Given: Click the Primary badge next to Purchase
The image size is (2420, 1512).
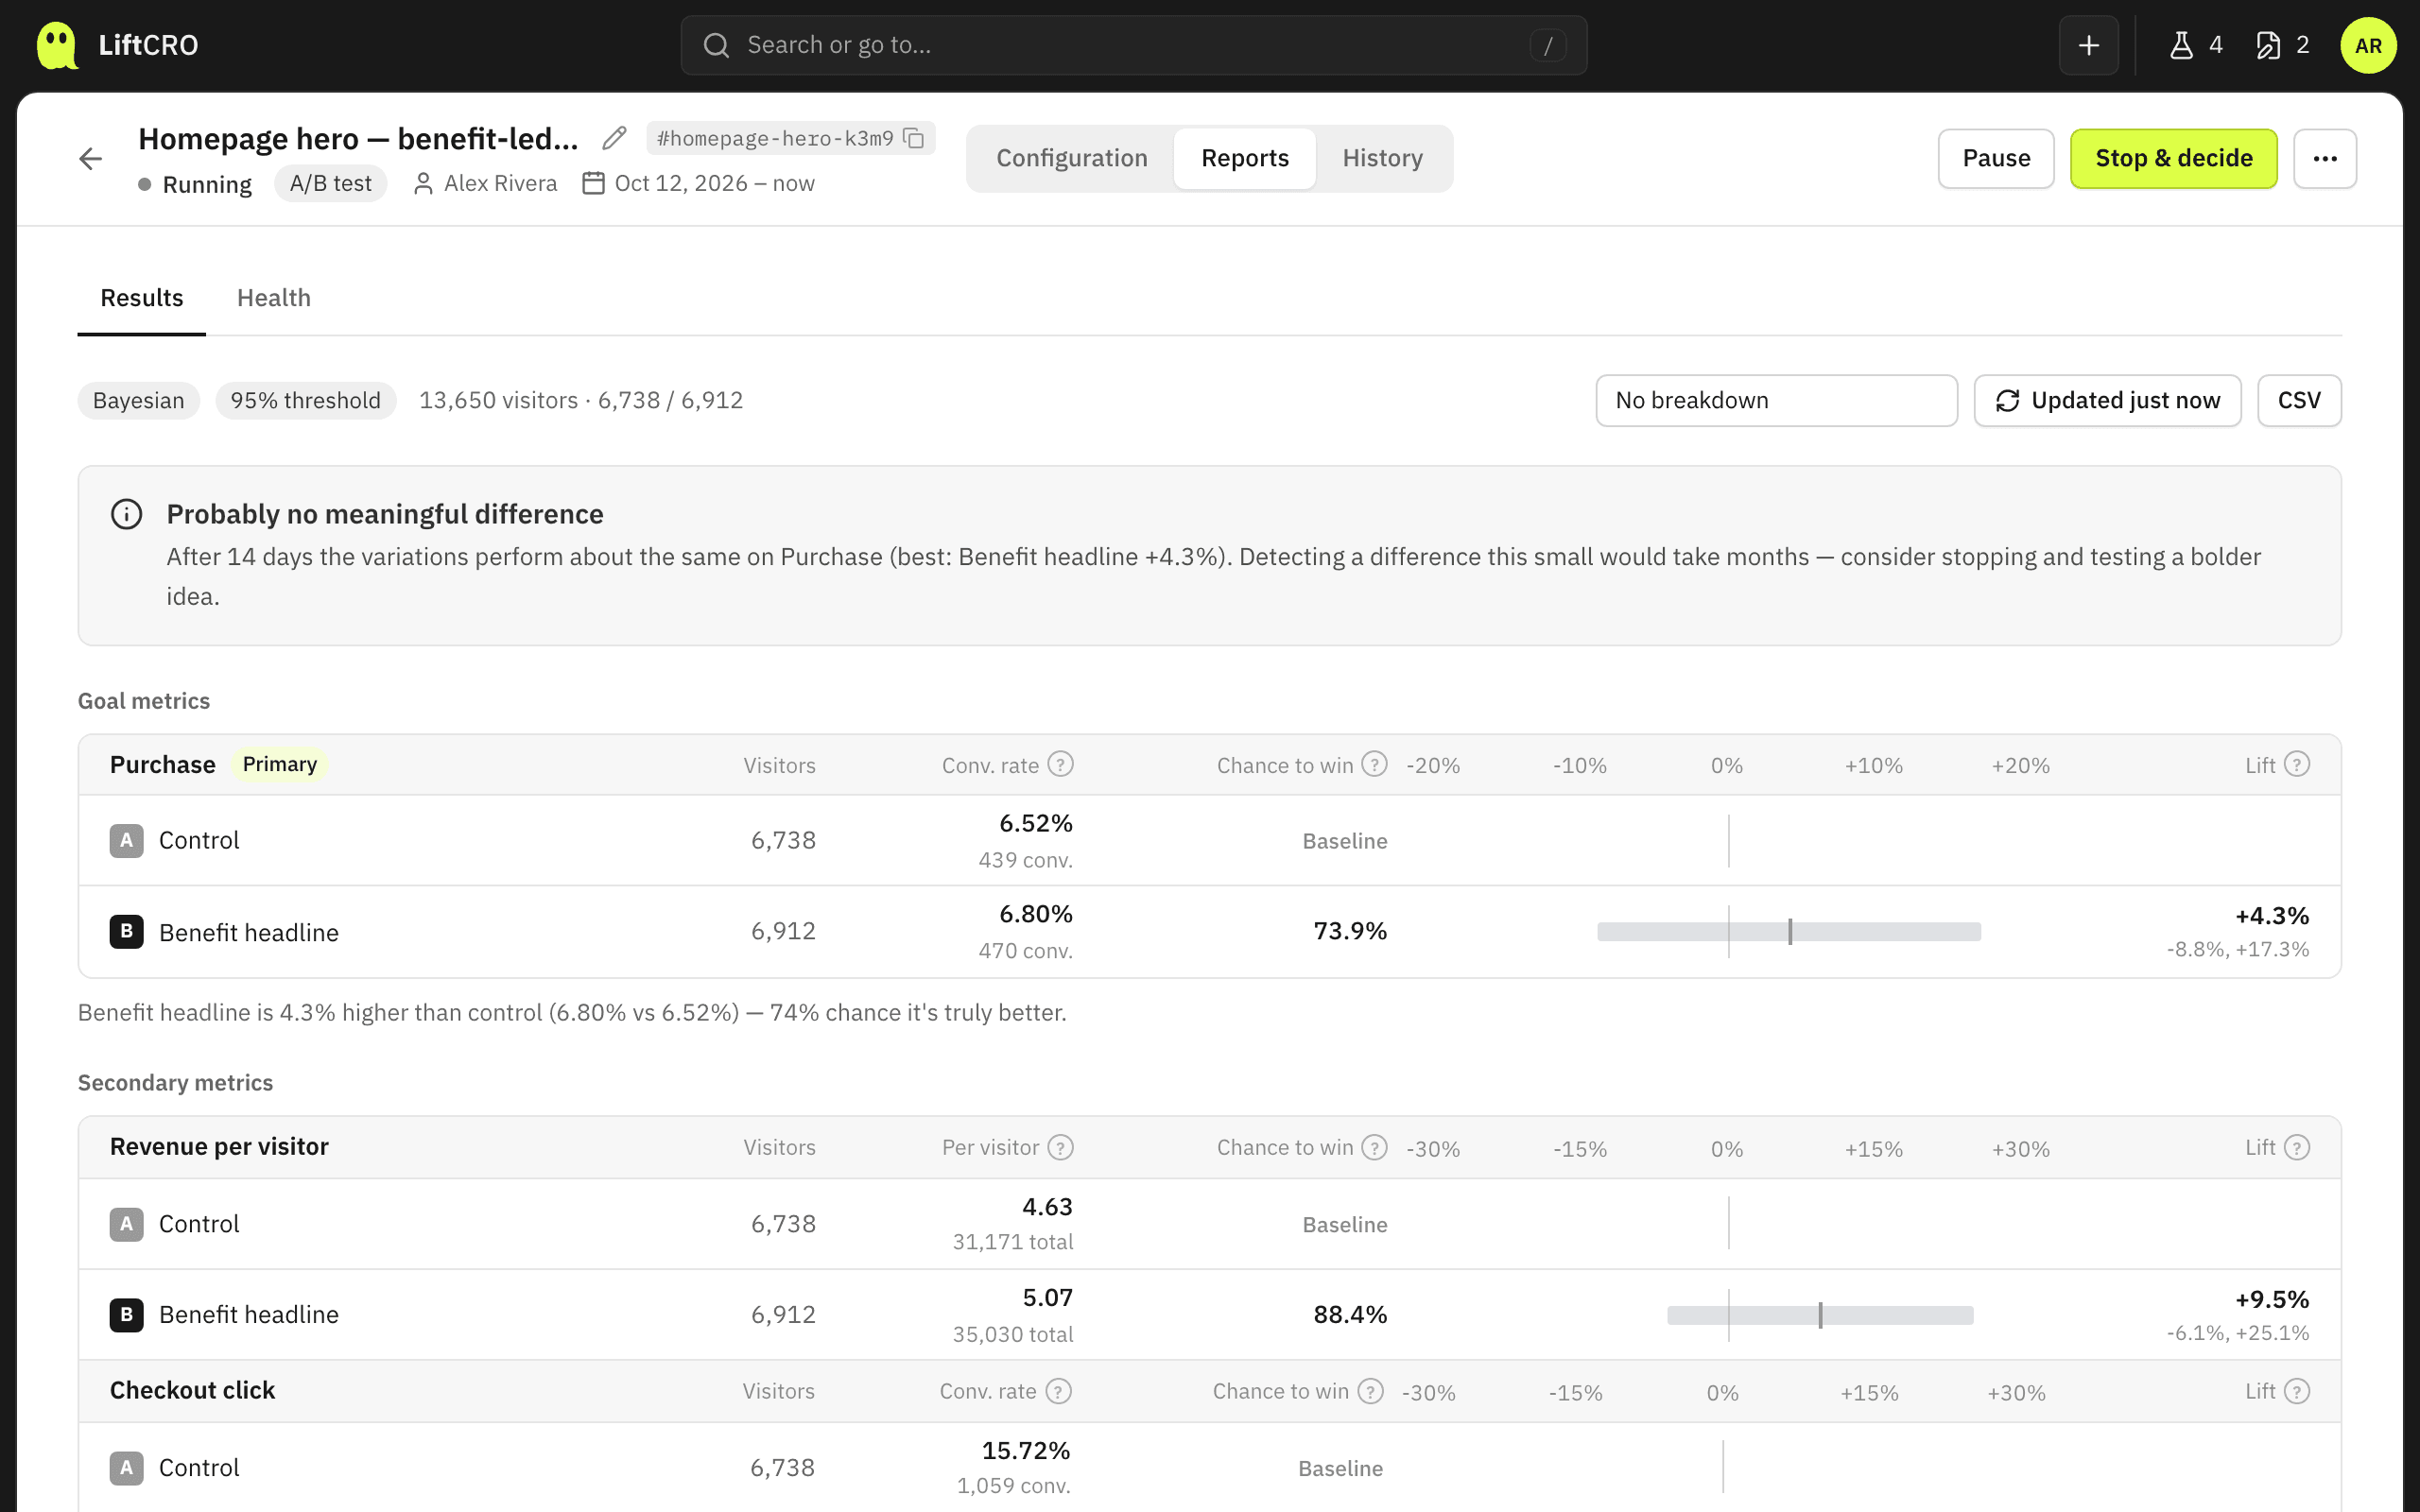Looking at the screenshot, I should click(280, 764).
